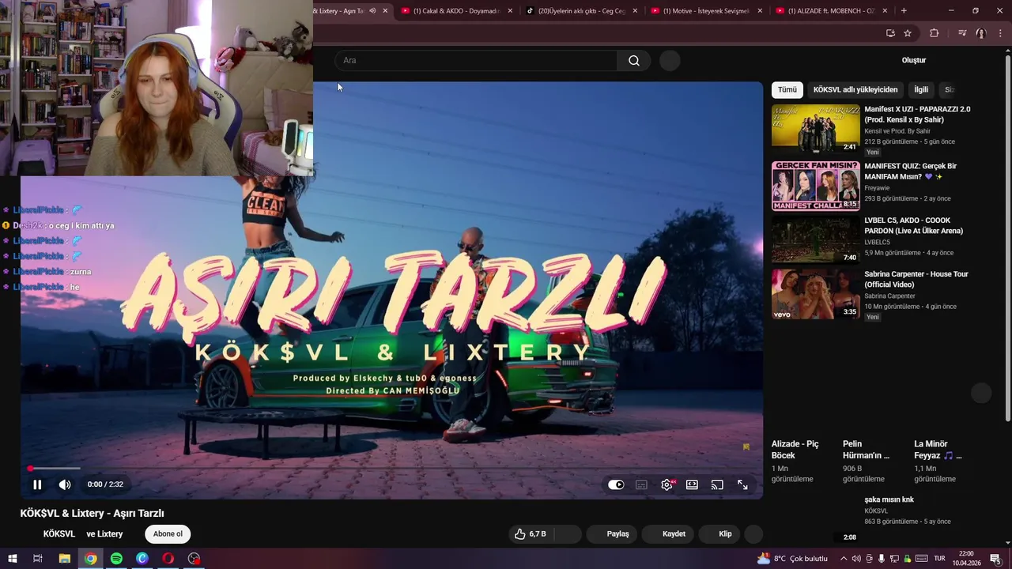
Task: Switch to ALIZADE ft. MOBENCH tab
Action: (830, 11)
